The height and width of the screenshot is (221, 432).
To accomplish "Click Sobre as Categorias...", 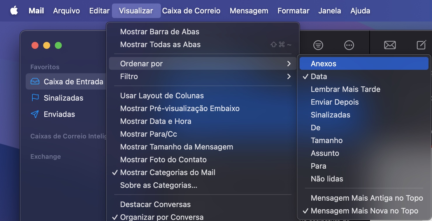I will click(159, 185).
